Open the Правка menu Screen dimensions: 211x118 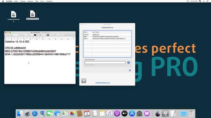tap(23, 1)
